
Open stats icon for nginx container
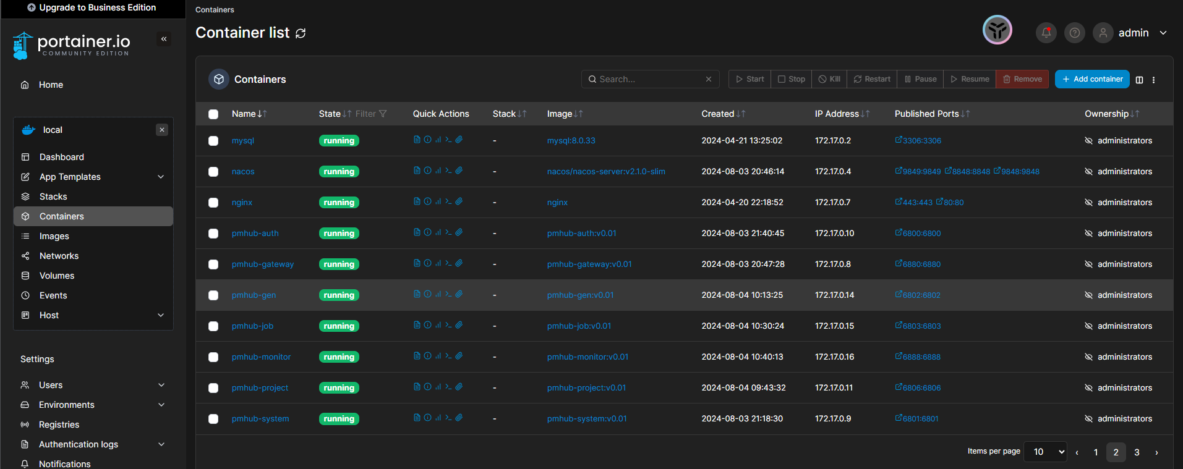[438, 201]
